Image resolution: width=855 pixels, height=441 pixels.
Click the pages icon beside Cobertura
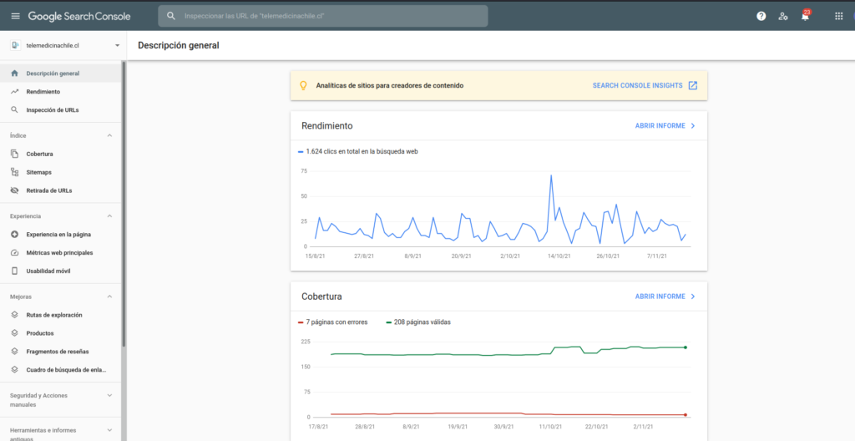coord(15,154)
